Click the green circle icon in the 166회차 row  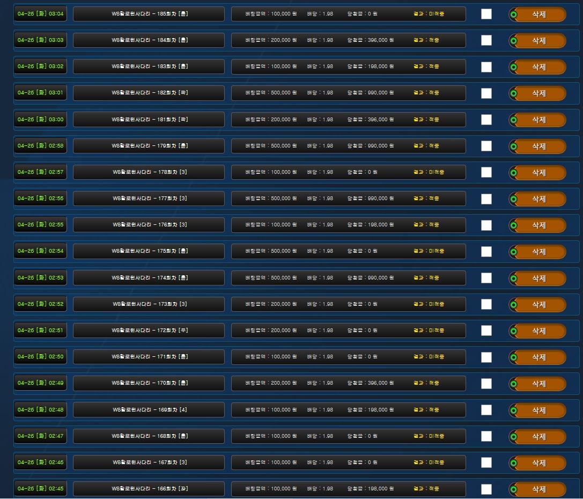513,489
